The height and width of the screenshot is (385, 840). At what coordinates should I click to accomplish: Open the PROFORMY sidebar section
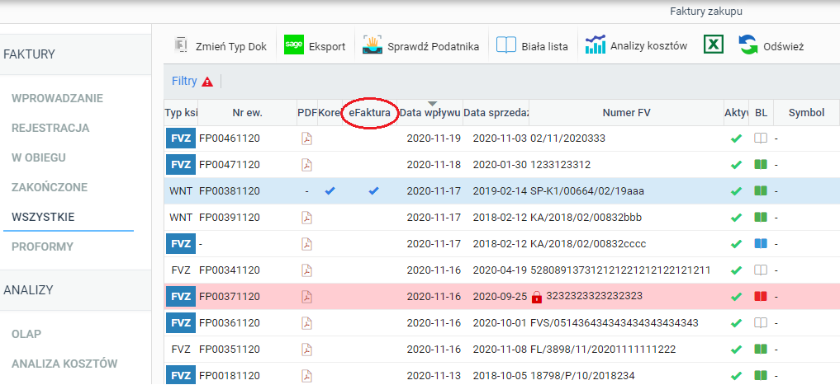42,247
